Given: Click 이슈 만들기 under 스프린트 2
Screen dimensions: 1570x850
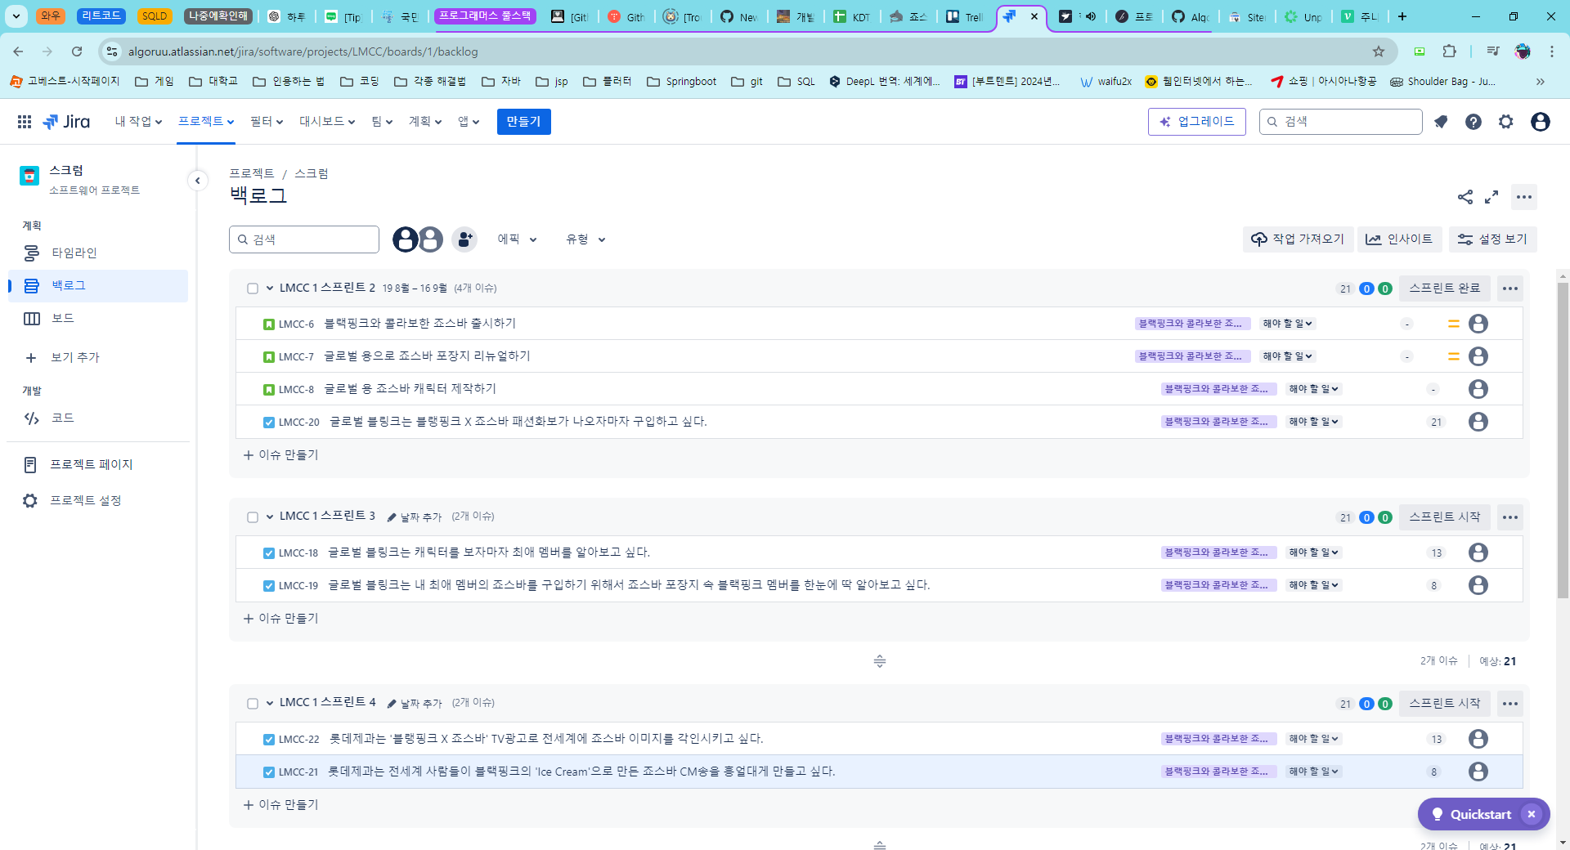Looking at the screenshot, I should pos(281,455).
